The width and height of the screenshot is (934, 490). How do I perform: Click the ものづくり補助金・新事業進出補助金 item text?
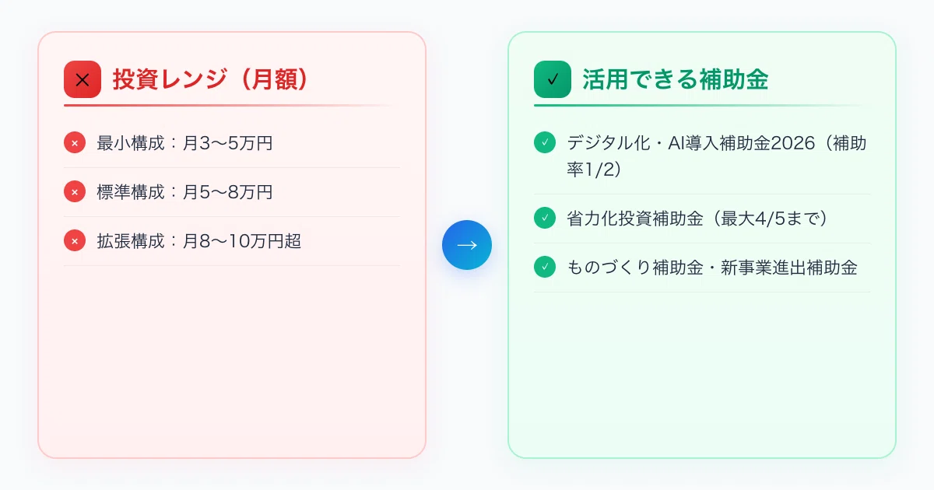pos(712,268)
